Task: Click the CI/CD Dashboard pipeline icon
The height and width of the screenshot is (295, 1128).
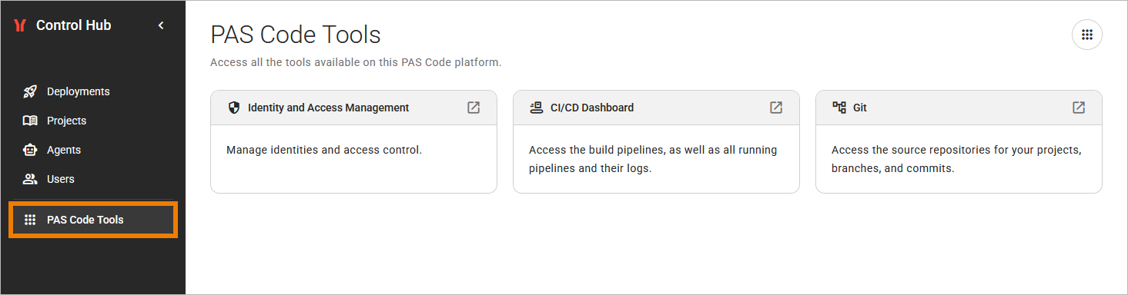Action: pyautogui.click(x=537, y=108)
